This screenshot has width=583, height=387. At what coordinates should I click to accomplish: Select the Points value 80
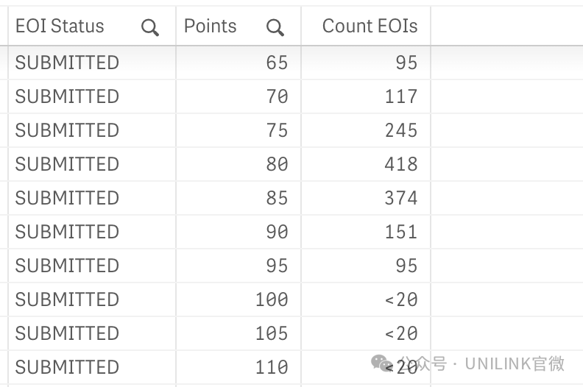click(277, 164)
